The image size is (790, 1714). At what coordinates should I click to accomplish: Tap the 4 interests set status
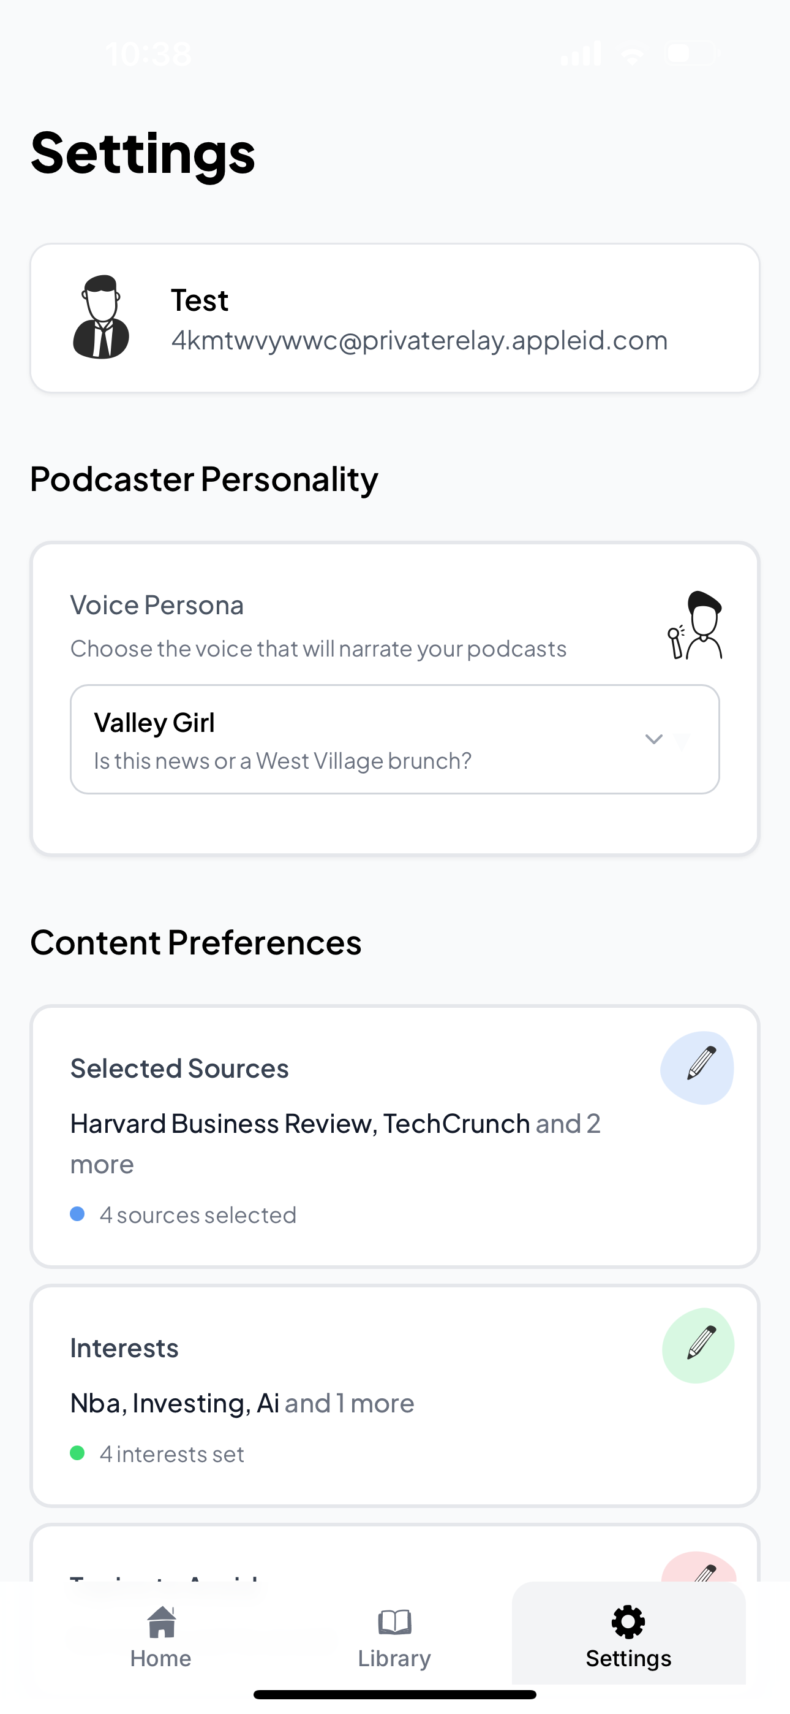(171, 1454)
